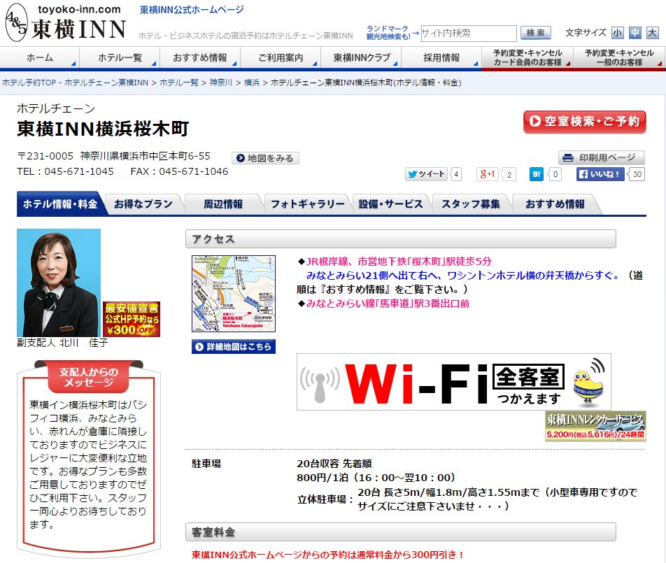Switch to the スタッフ募集 tab
This screenshot has width=666, height=563.
click(x=471, y=204)
